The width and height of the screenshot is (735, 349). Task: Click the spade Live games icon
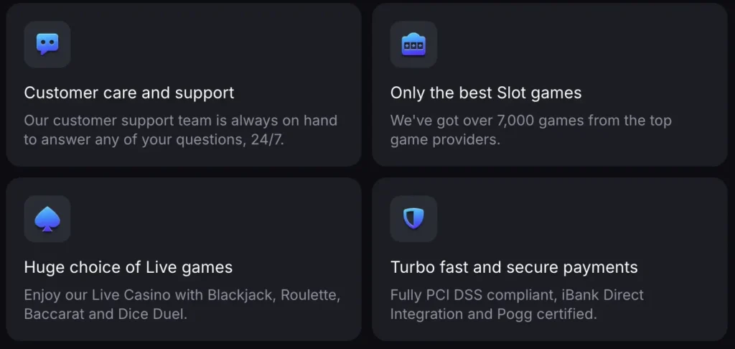click(47, 219)
